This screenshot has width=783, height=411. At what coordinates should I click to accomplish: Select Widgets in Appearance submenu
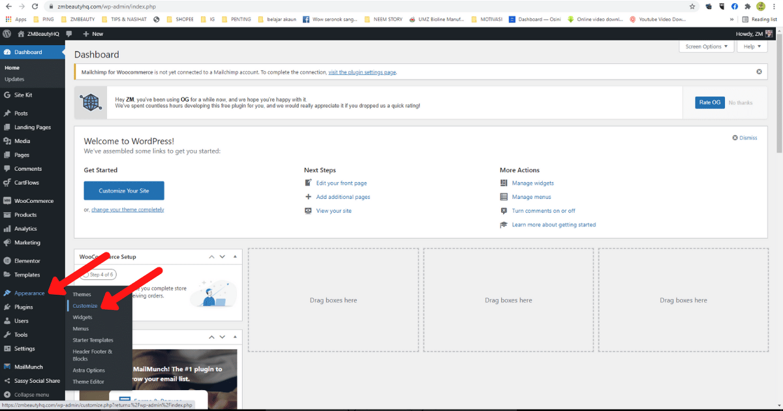(x=82, y=317)
